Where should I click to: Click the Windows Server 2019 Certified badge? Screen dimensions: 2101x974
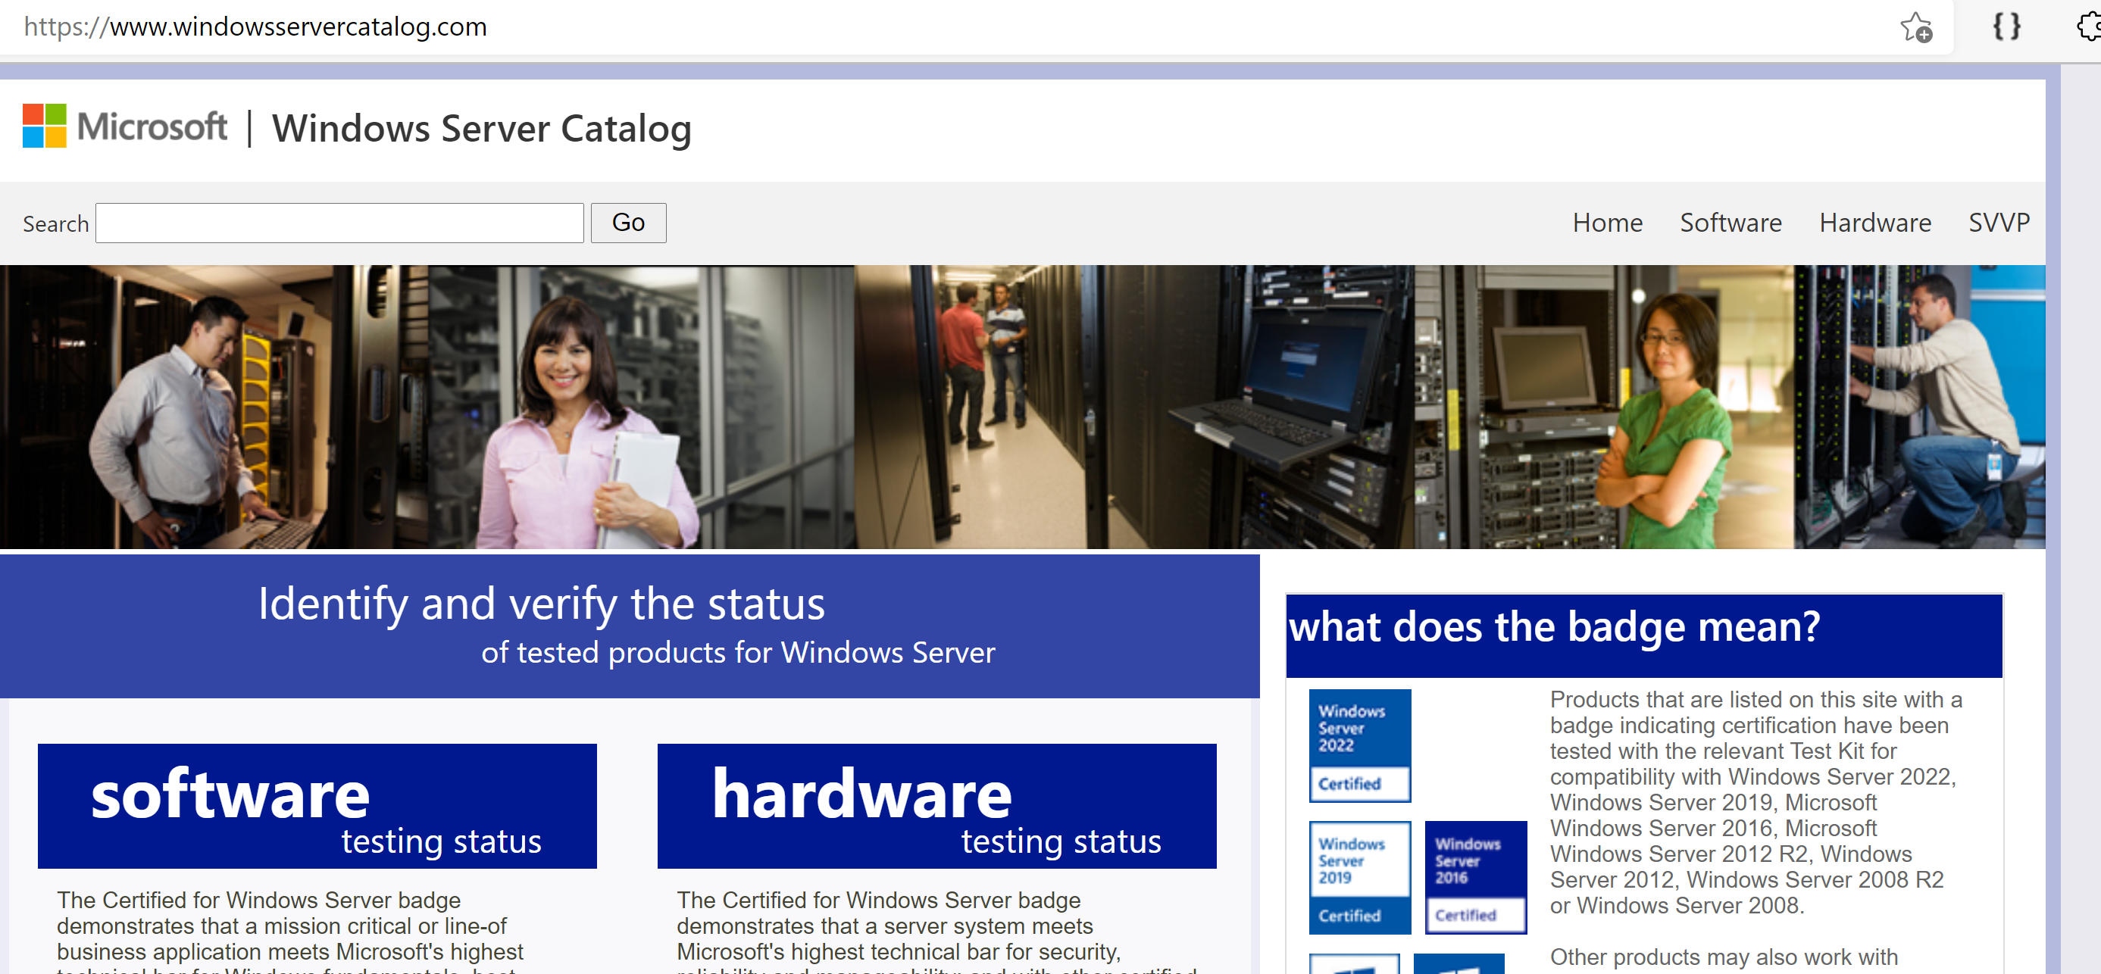tap(1359, 877)
